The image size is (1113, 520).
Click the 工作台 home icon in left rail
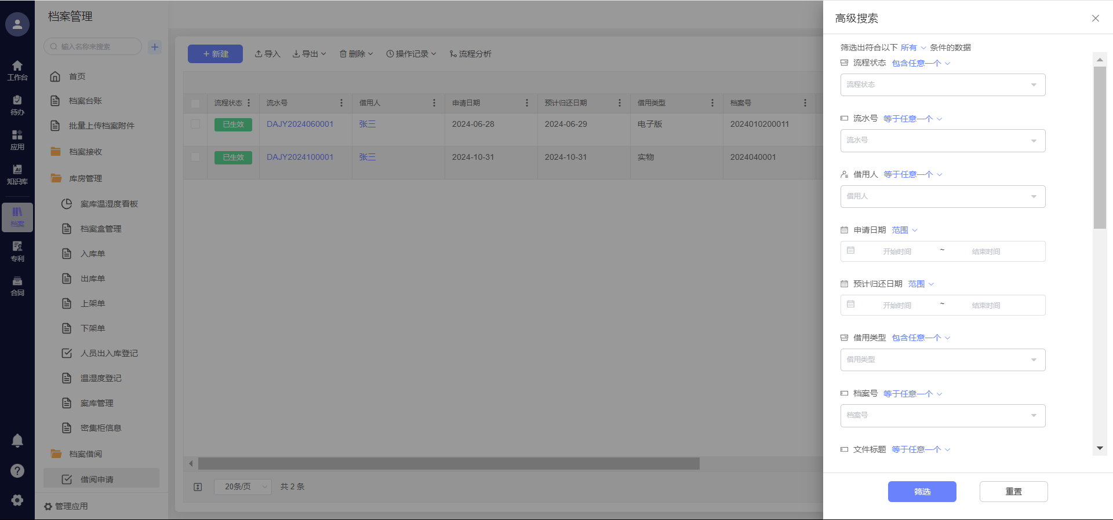click(17, 70)
